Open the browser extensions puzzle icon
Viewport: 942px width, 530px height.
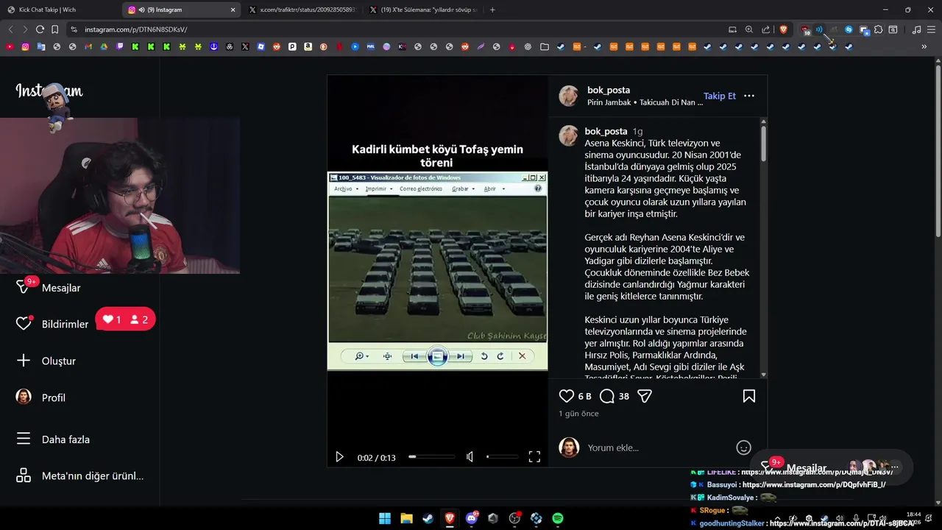[x=878, y=29]
